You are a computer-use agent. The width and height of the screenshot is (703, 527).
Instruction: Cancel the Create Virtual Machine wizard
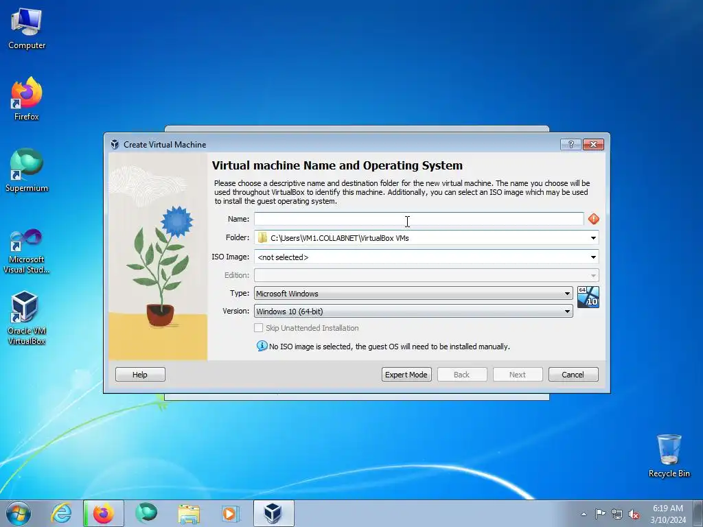[573, 375]
